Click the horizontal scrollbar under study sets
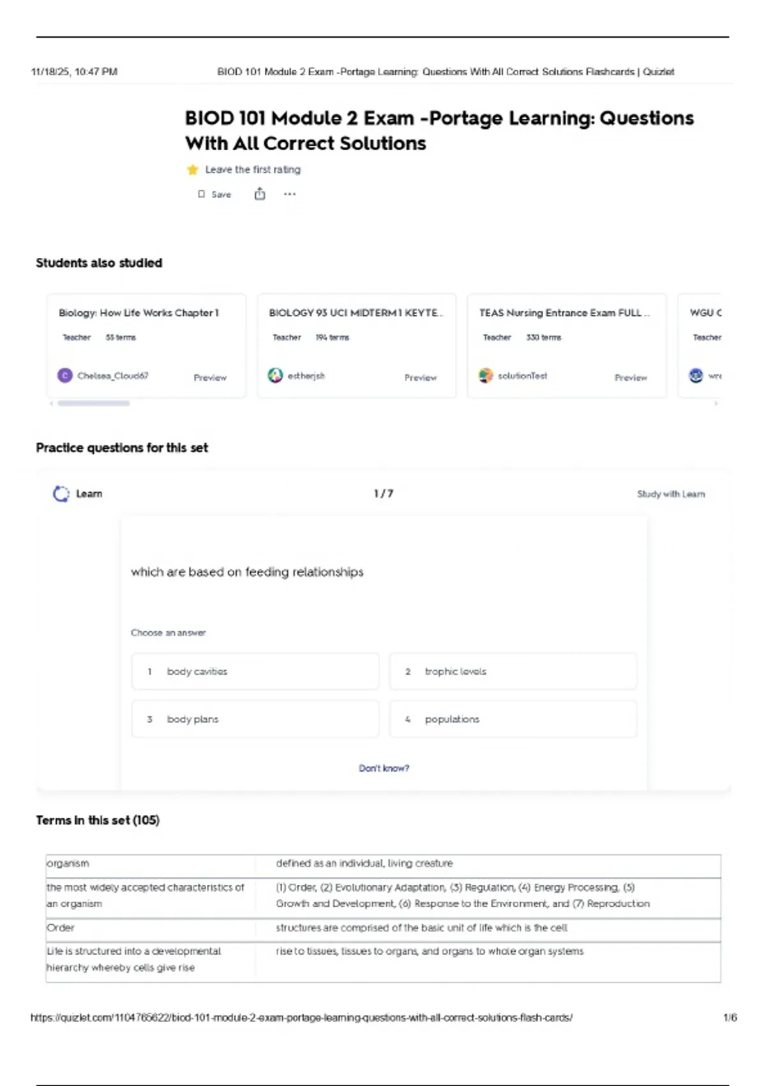766x1086 pixels. [94, 403]
